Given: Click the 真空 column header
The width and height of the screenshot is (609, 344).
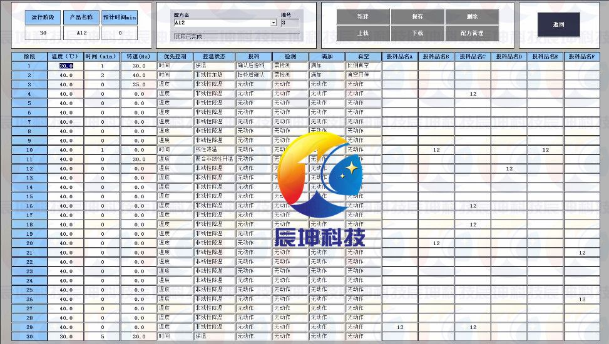Looking at the screenshot, I should [363, 57].
